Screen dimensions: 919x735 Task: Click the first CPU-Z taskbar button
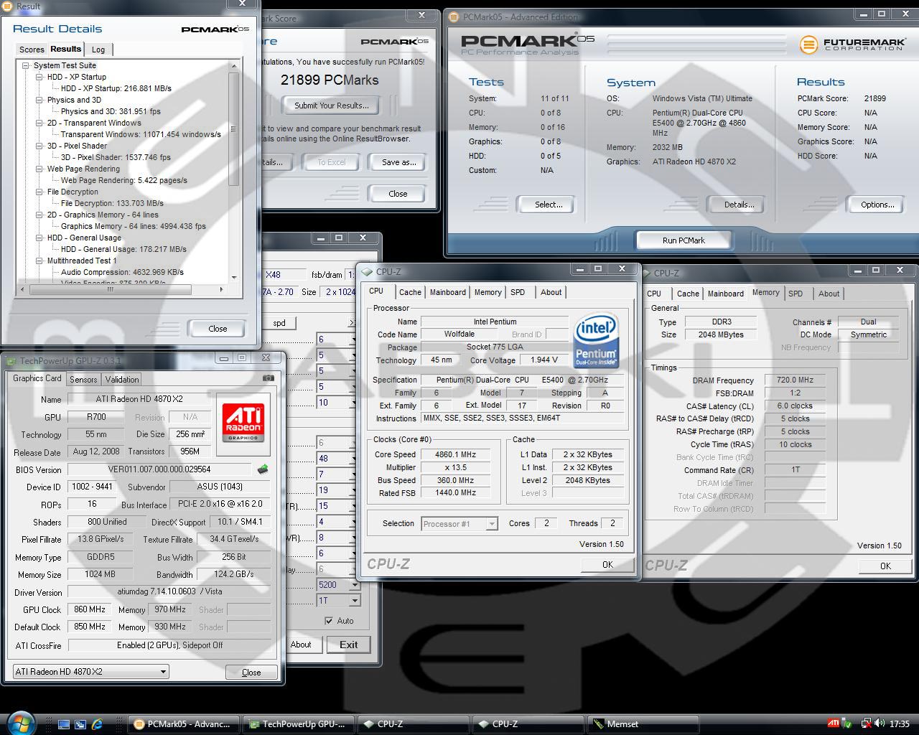(x=413, y=724)
